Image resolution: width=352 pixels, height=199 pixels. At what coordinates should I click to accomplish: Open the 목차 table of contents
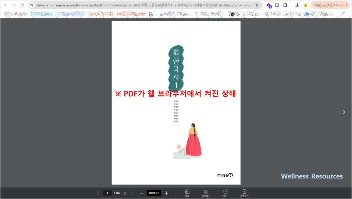click(187, 193)
